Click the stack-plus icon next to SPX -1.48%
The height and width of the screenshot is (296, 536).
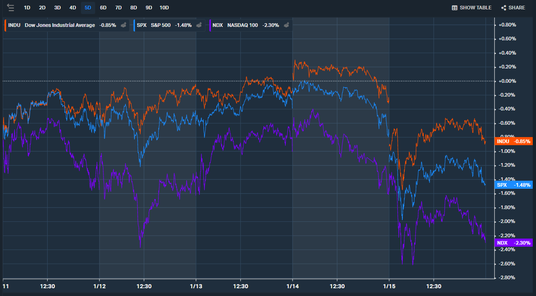pos(199,25)
